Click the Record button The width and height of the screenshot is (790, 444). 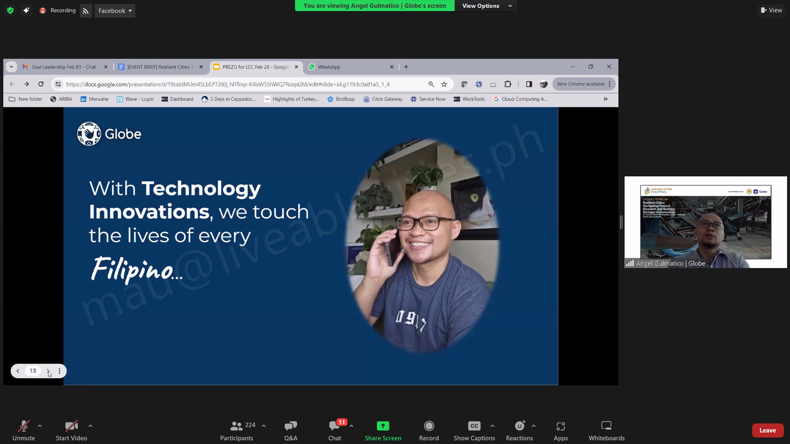point(429,431)
